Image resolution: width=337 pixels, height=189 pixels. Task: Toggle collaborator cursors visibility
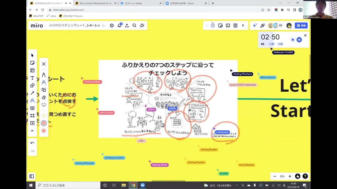click(255, 25)
